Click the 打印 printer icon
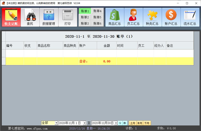Viewport: 201px width, 131px height. 68,17
